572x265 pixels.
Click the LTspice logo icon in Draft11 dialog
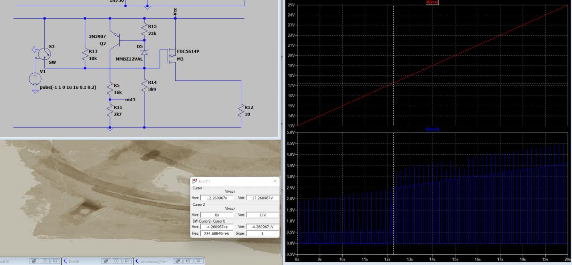click(195, 181)
